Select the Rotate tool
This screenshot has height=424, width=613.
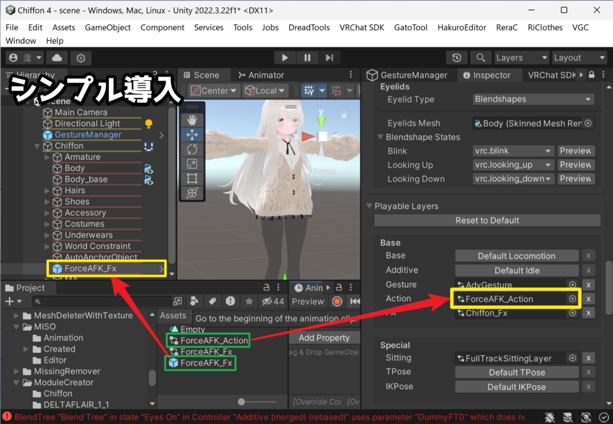click(192, 150)
